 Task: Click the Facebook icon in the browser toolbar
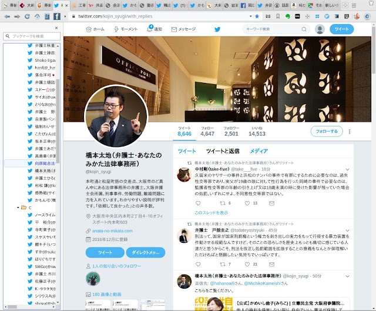tap(56, 16)
